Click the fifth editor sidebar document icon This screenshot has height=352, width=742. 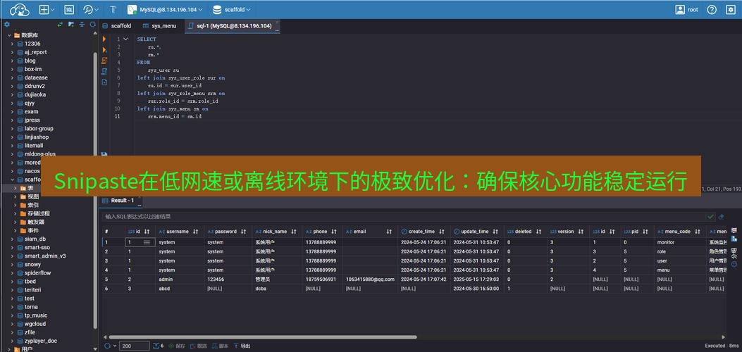point(104,82)
